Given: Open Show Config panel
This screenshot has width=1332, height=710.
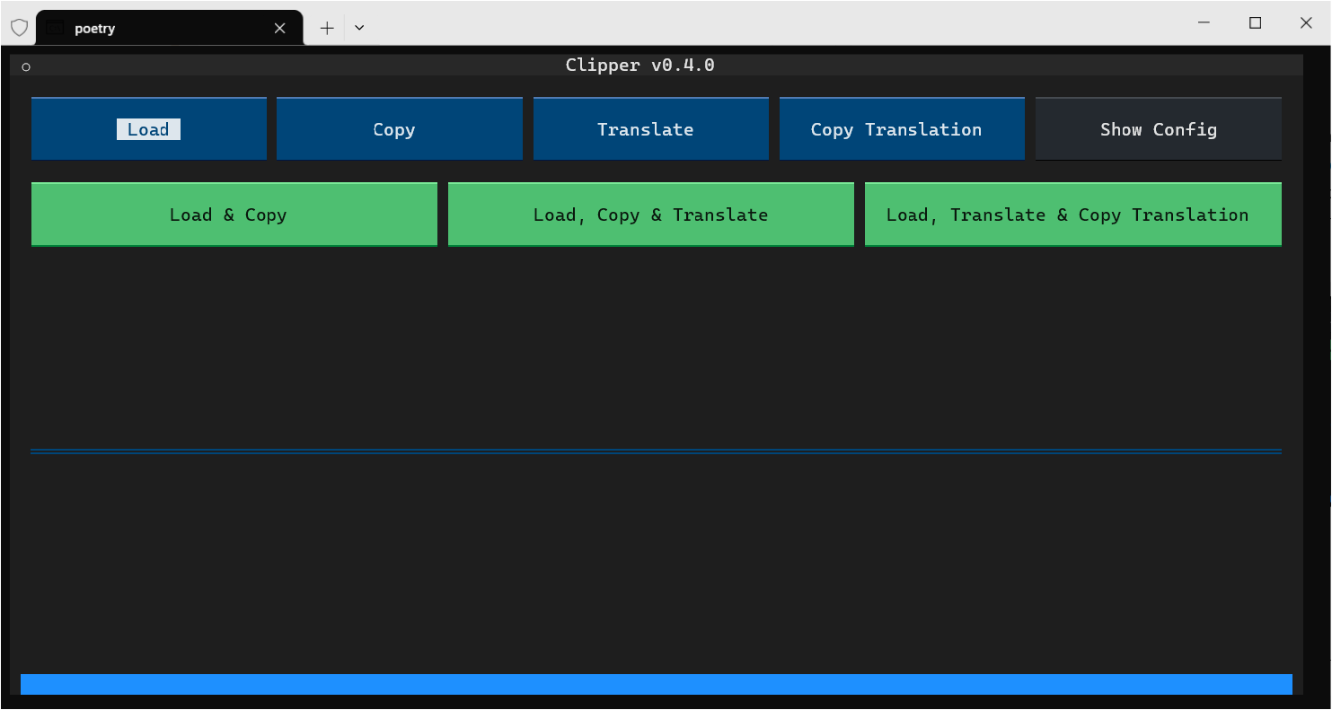Looking at the screenshot, I should 1159,129.
